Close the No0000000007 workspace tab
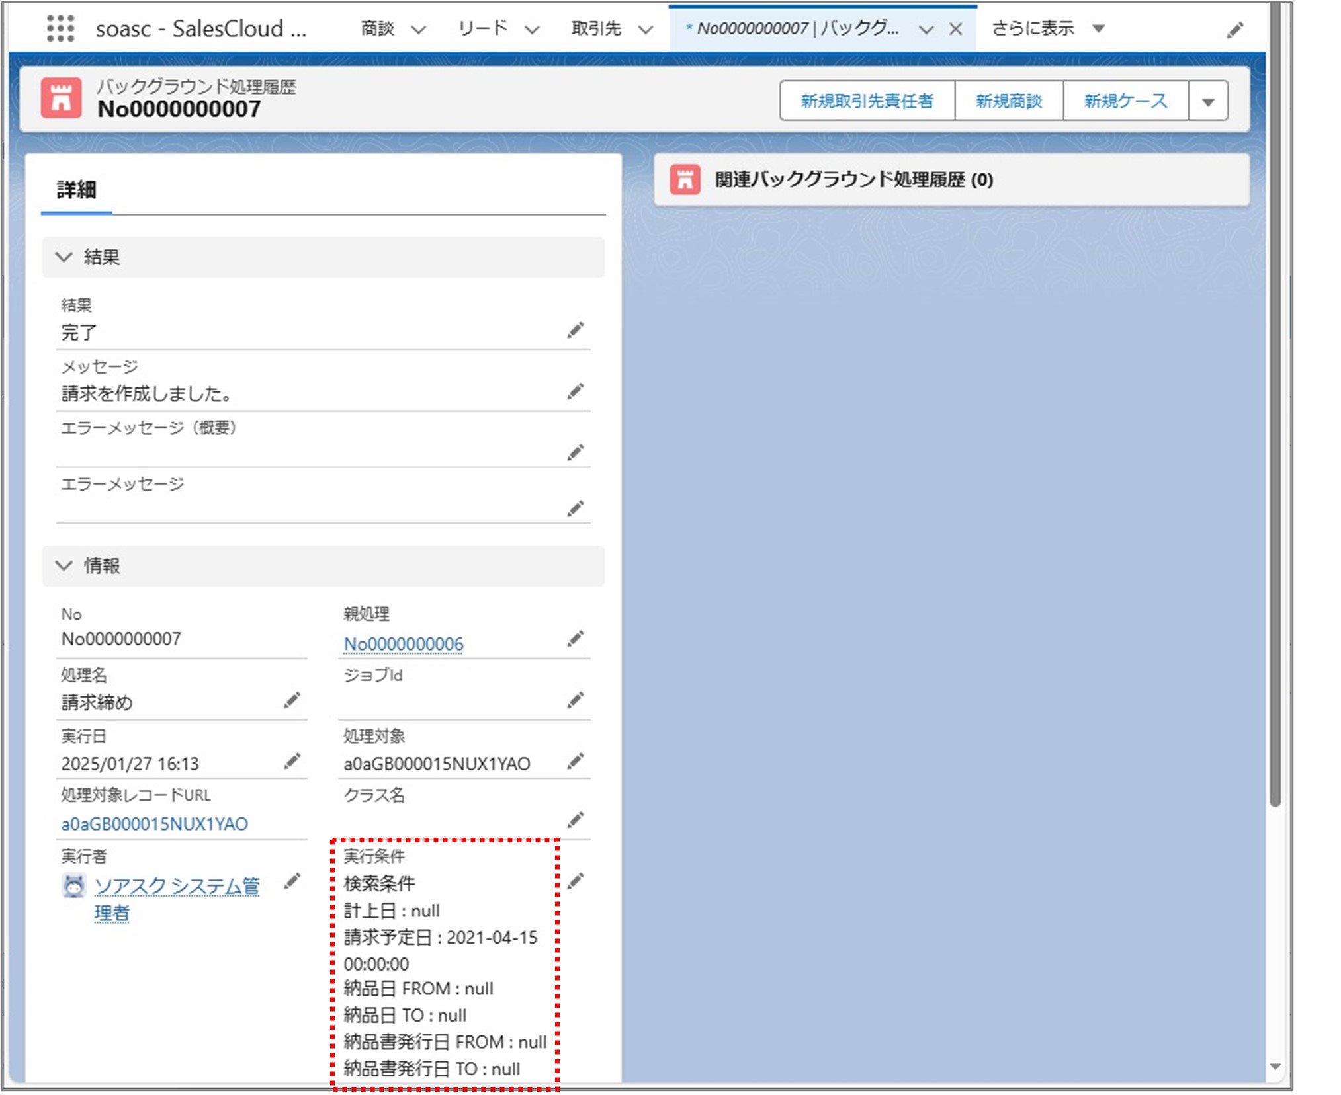This screenshot has height=1095, width=1341. (955, 29)
